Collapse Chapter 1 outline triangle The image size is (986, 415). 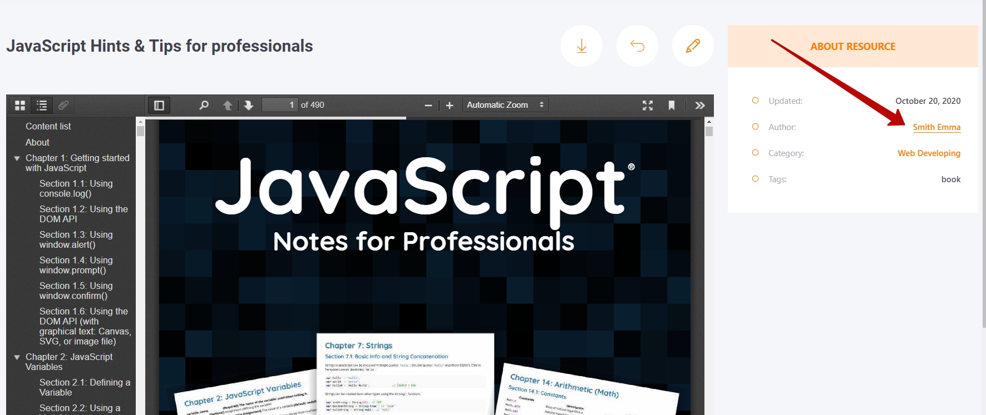17,158
